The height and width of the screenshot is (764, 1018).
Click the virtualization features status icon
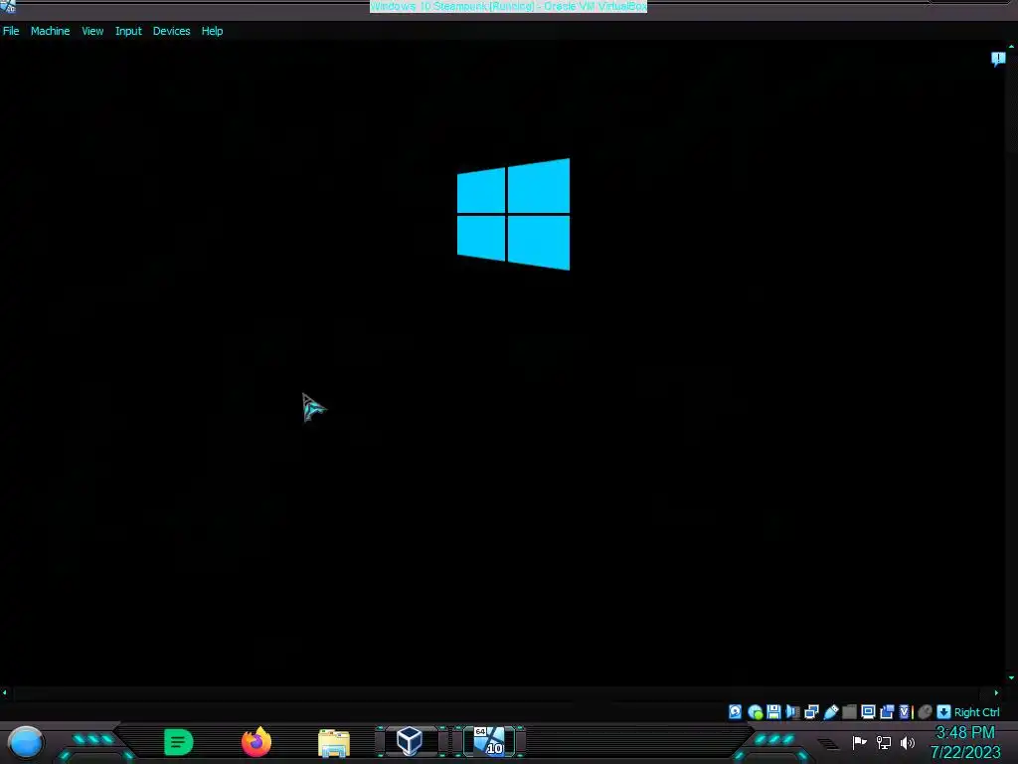pyautogui.click(x=907, y=712)
